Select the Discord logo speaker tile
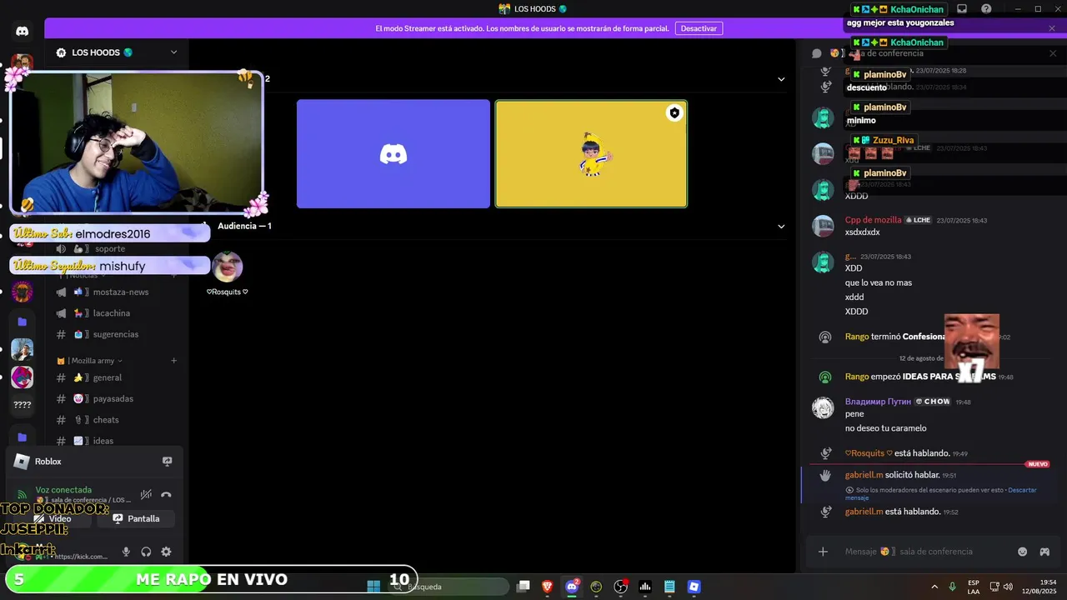This screenshot has width=1067, height=600. tap(393, 154)
